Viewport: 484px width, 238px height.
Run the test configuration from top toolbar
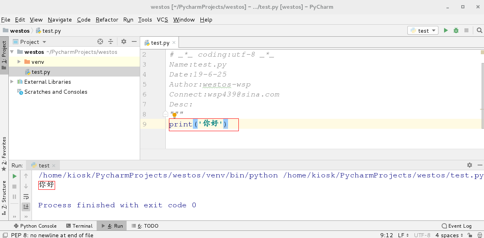tap(446, 31)
